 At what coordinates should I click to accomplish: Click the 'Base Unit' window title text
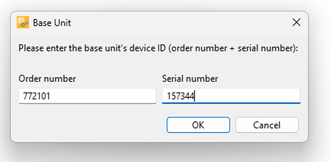(x=52, y=23)
